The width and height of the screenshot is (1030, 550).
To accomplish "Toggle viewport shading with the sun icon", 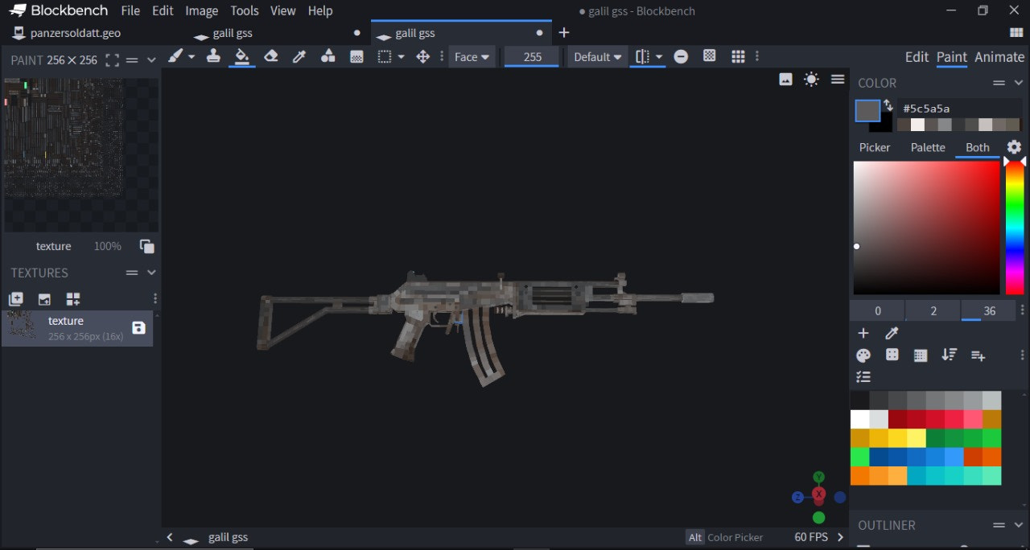I will point(811,79).
